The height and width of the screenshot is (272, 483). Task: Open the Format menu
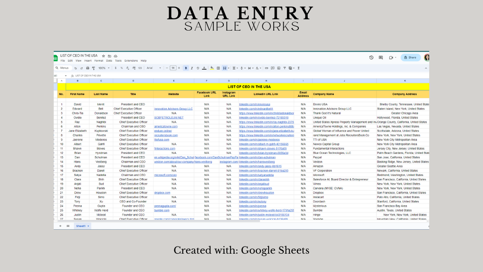pos(99,61)
